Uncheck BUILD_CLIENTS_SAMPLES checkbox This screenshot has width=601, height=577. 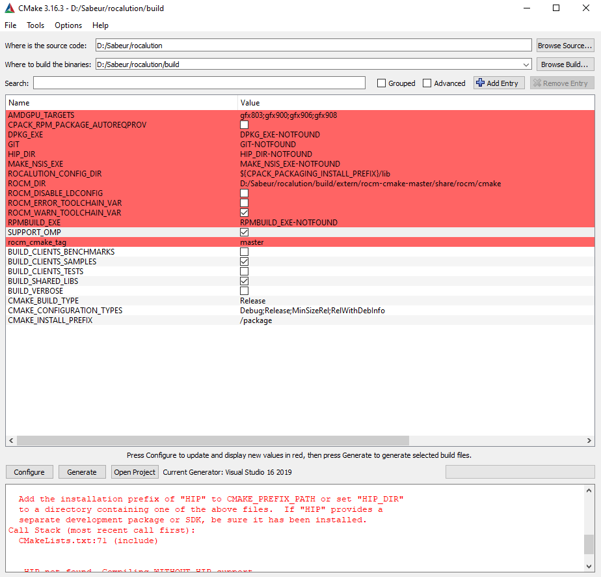(x=244, y=262)
